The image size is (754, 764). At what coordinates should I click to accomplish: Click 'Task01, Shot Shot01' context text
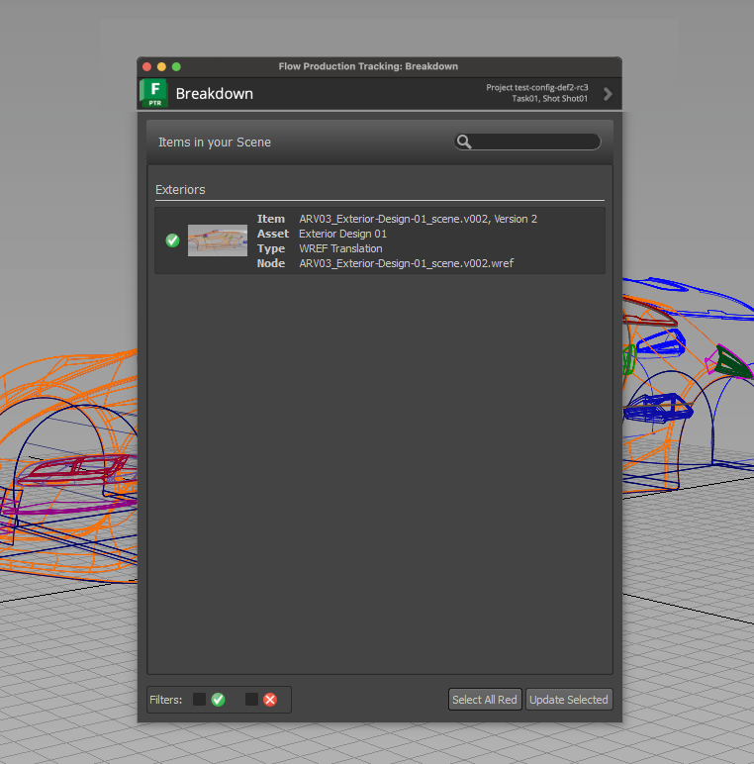(549, 98)
